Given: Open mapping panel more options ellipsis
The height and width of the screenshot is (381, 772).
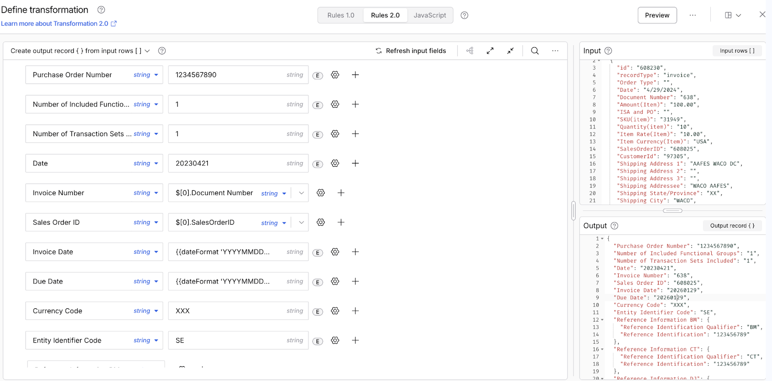Looking at the screenshot, I should coord(555,51).
